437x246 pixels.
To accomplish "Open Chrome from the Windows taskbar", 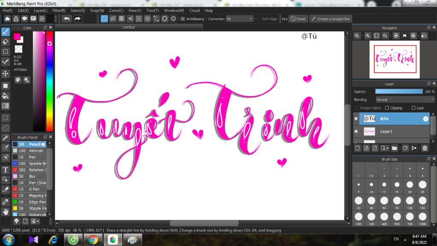I will point(93,240).
